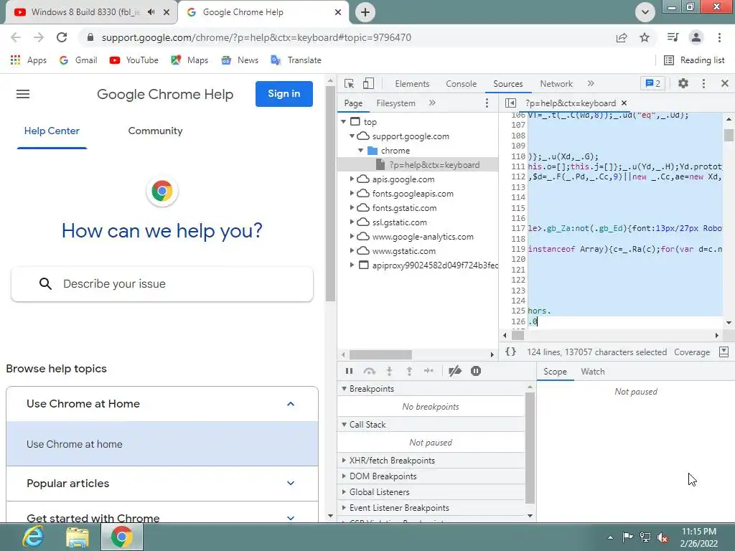Collapse support.google.com tree node

[352, 136]
